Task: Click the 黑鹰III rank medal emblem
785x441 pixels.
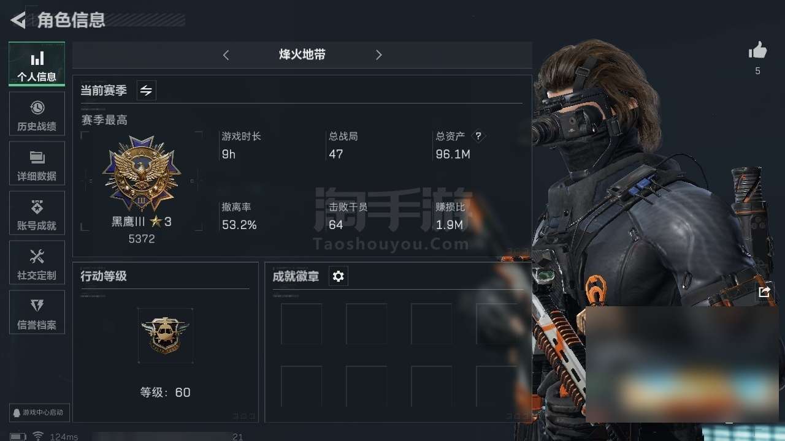Action: click(x=142, y=175)
